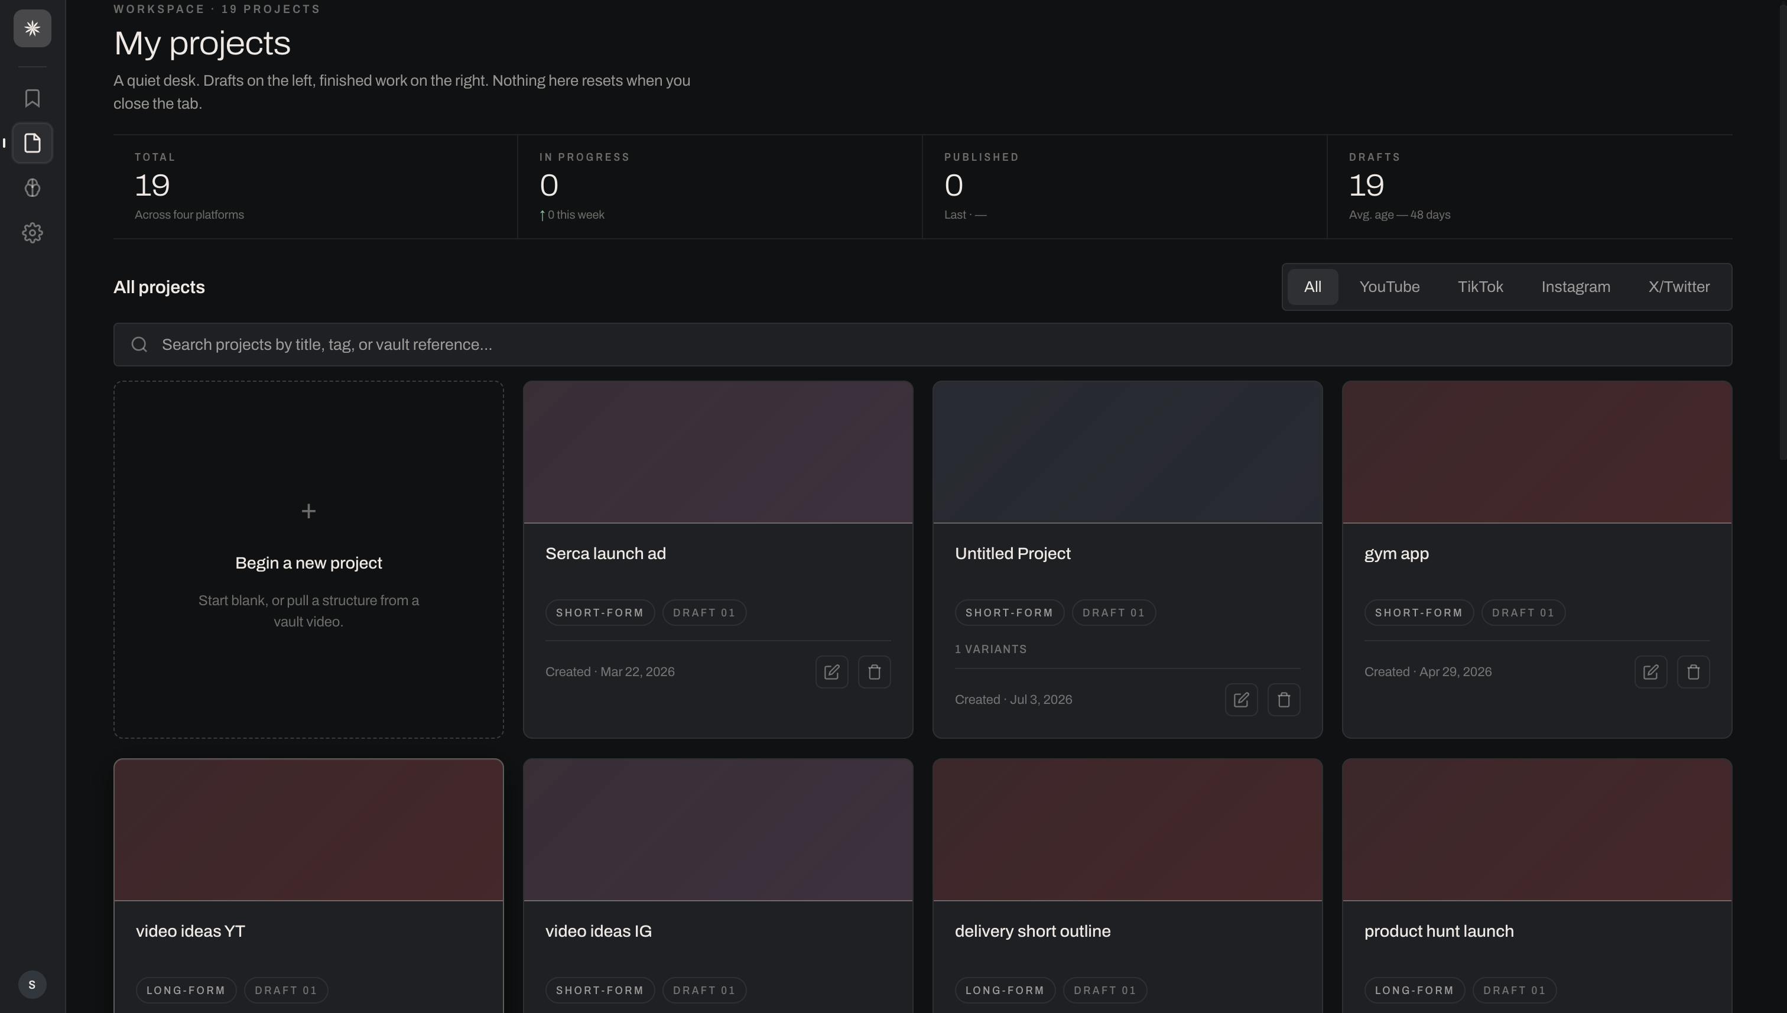Click the plus icon on the new project card
Viewport: 1787px width, 1013px height.
pos(308,511)
